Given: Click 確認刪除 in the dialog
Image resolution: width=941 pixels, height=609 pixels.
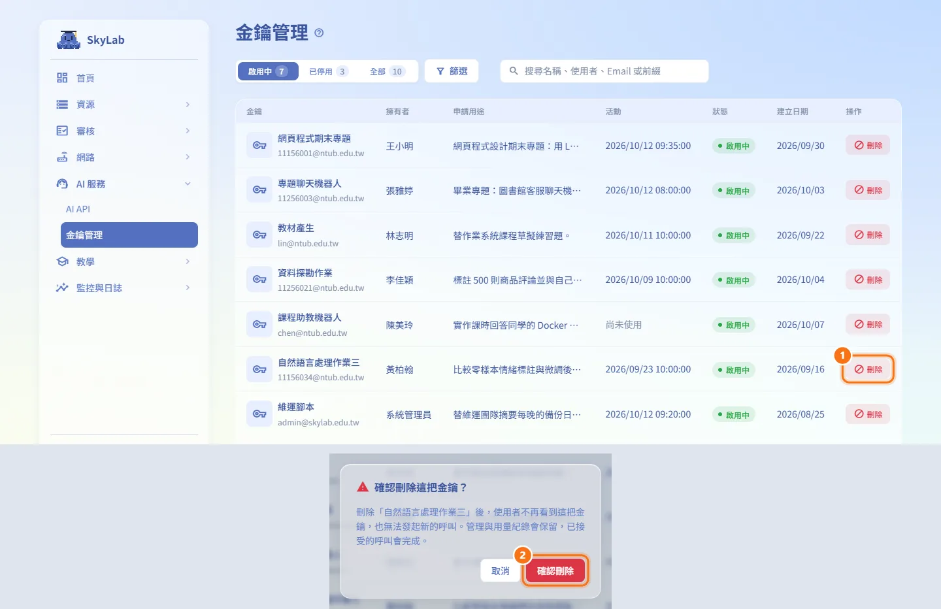Looking at the screenshot, I should [555, 571].
